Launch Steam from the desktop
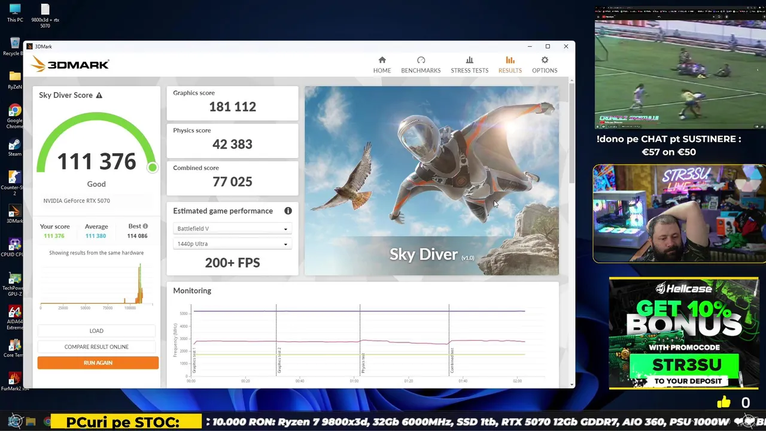Screen dimensions: 766x431 point(15,147)
